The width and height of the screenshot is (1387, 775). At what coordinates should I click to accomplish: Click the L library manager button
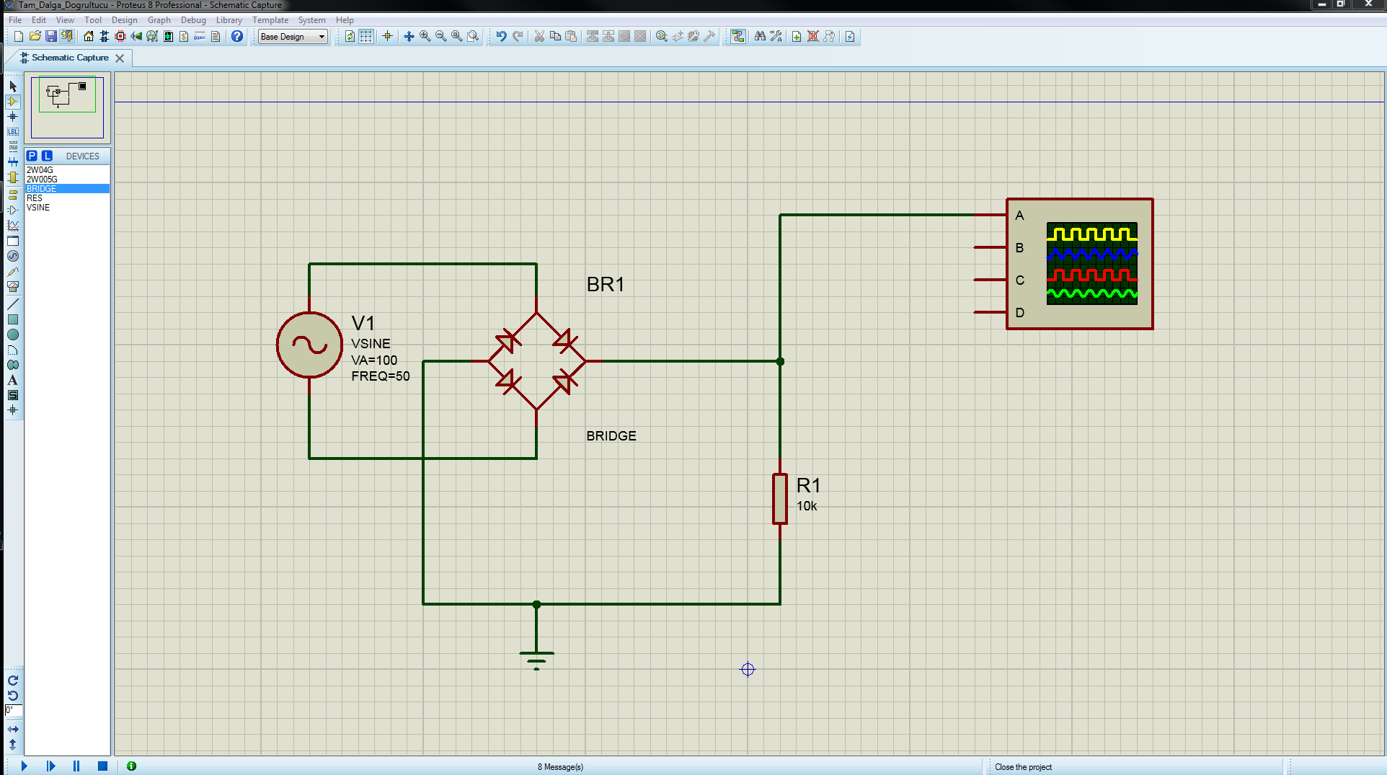(47, 156)
